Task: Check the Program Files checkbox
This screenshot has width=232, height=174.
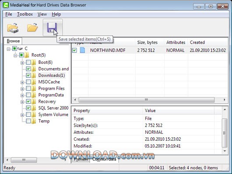Action: [x=28, y=88]
